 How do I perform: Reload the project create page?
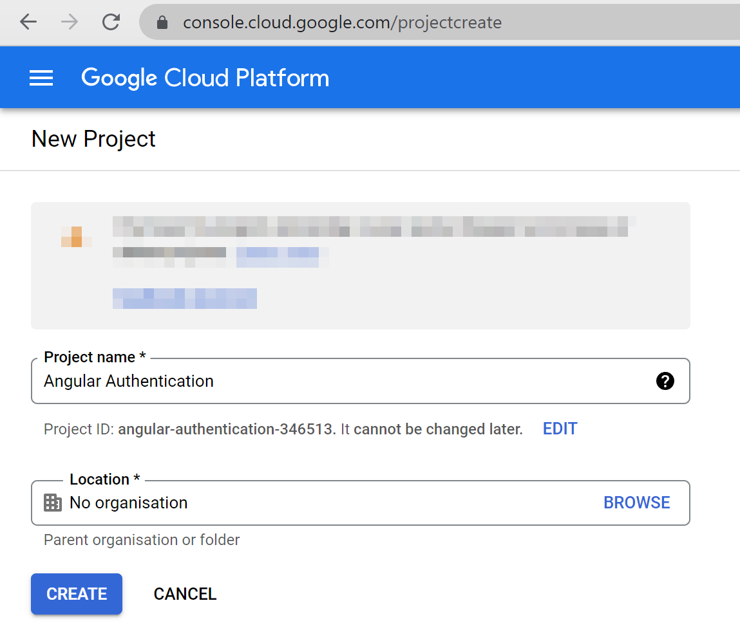[x=111, y=23]
